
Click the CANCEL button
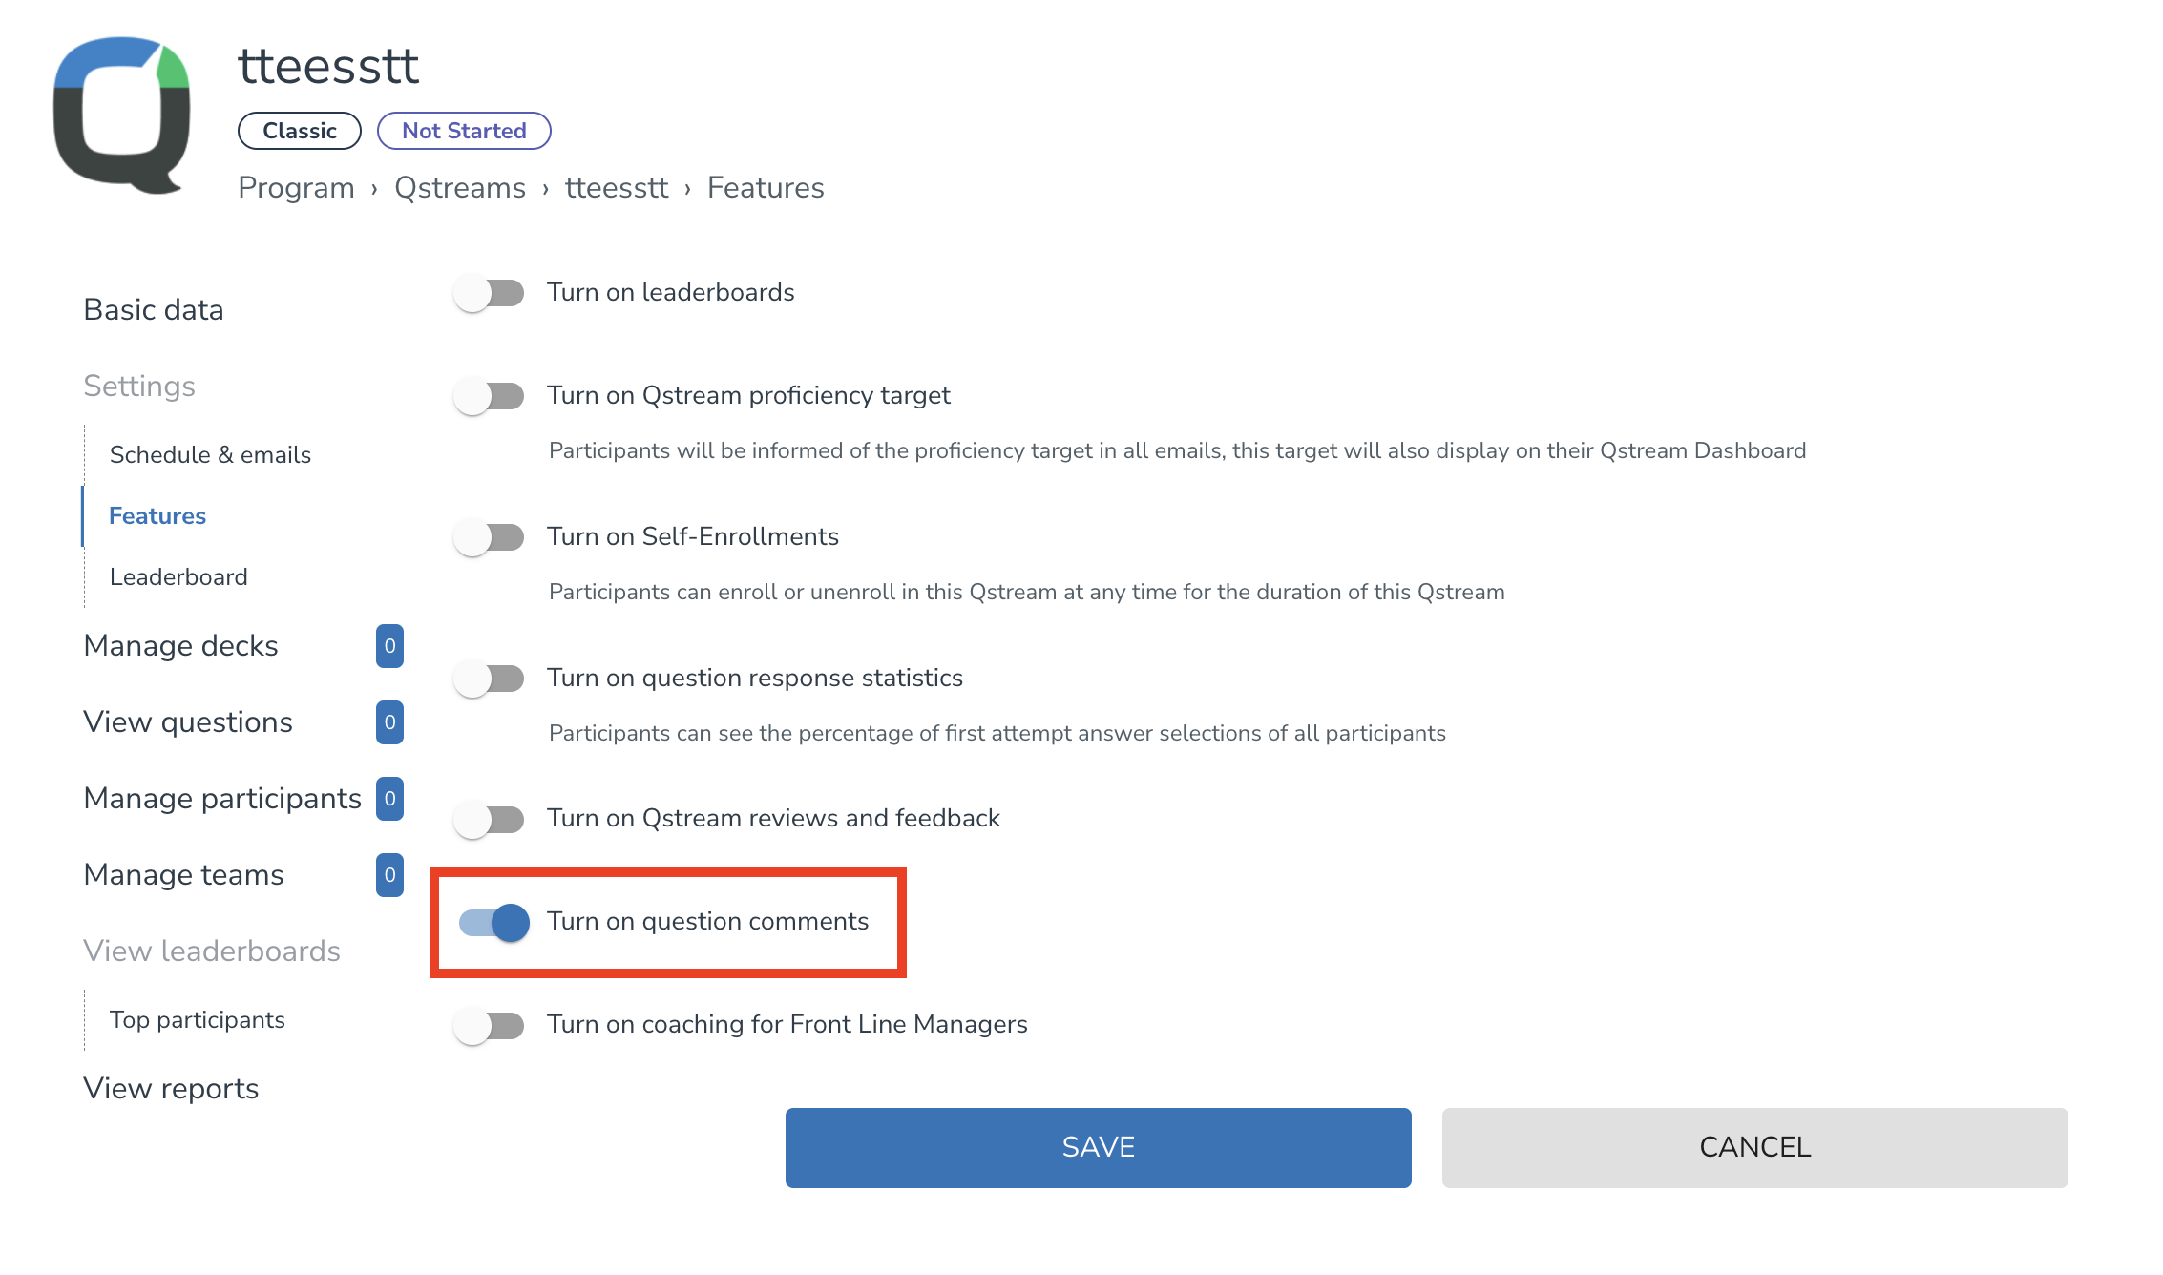pos(1754,1147)
